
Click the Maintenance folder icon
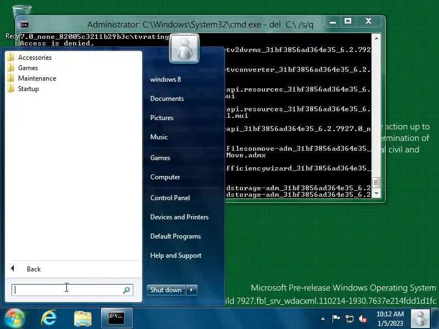(11, 78)
